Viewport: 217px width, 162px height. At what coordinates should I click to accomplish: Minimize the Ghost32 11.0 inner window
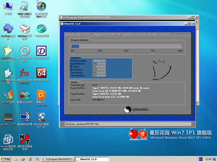pos(186,24)
